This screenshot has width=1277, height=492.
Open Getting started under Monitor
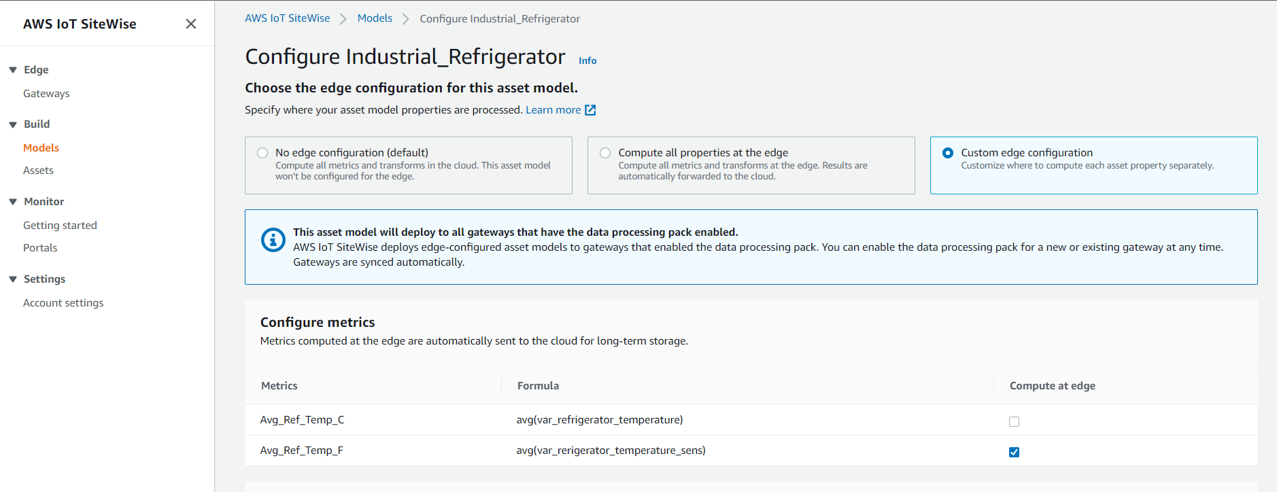pyautogui.click(x=60, y=226)
